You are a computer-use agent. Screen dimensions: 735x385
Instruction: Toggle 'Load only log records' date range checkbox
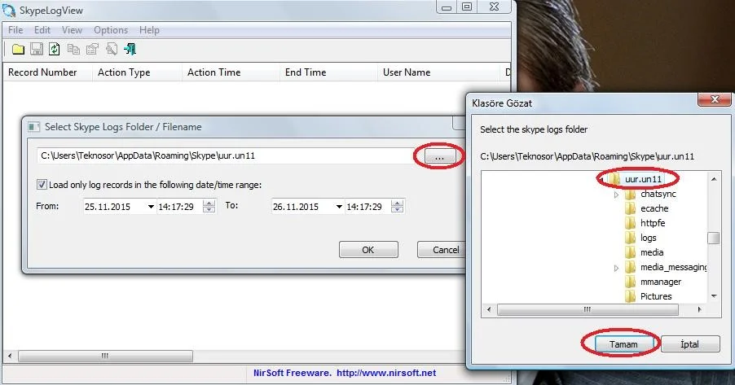pos(42,185)
